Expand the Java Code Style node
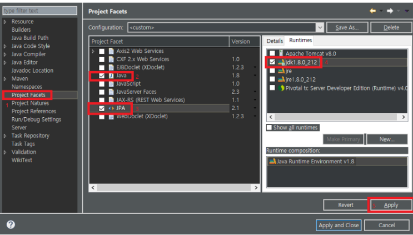Viewport: 413px width, 235px height. (x=5, y=46)
